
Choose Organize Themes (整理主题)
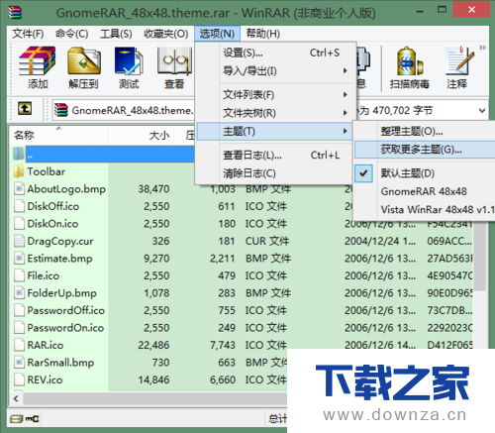[424, 131]
